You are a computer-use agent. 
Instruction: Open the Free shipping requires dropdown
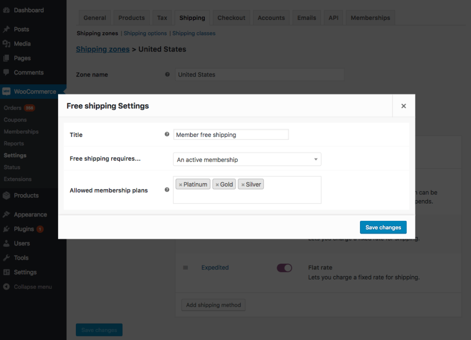(247, 159)
